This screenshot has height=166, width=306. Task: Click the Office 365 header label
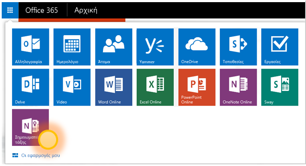[42, 10]
